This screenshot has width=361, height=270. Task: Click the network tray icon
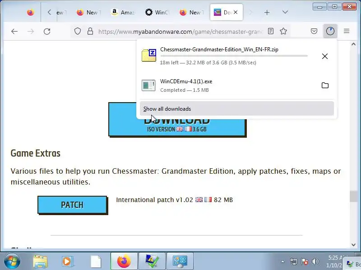click(x=294, y=261)
